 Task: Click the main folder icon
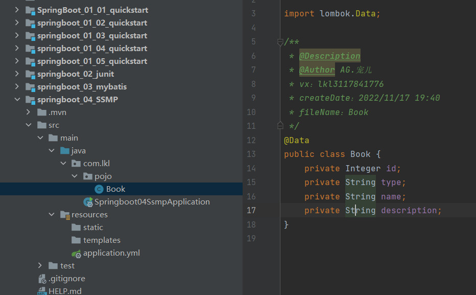53,138
